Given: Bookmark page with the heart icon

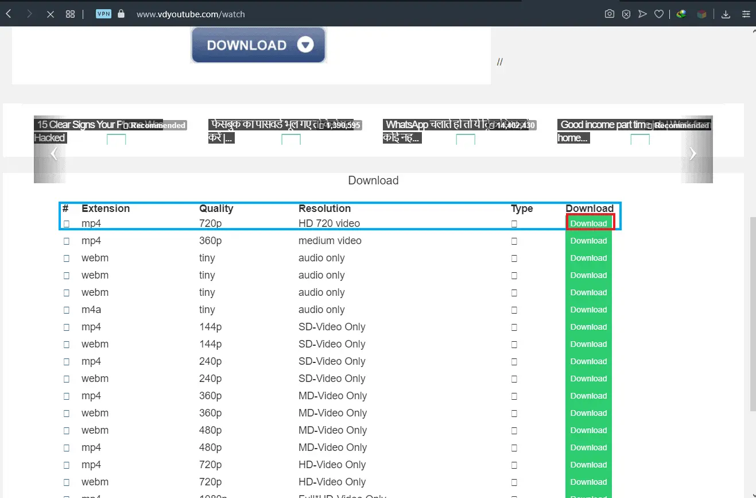Looking at the screenshot, I should click(660, 14).
